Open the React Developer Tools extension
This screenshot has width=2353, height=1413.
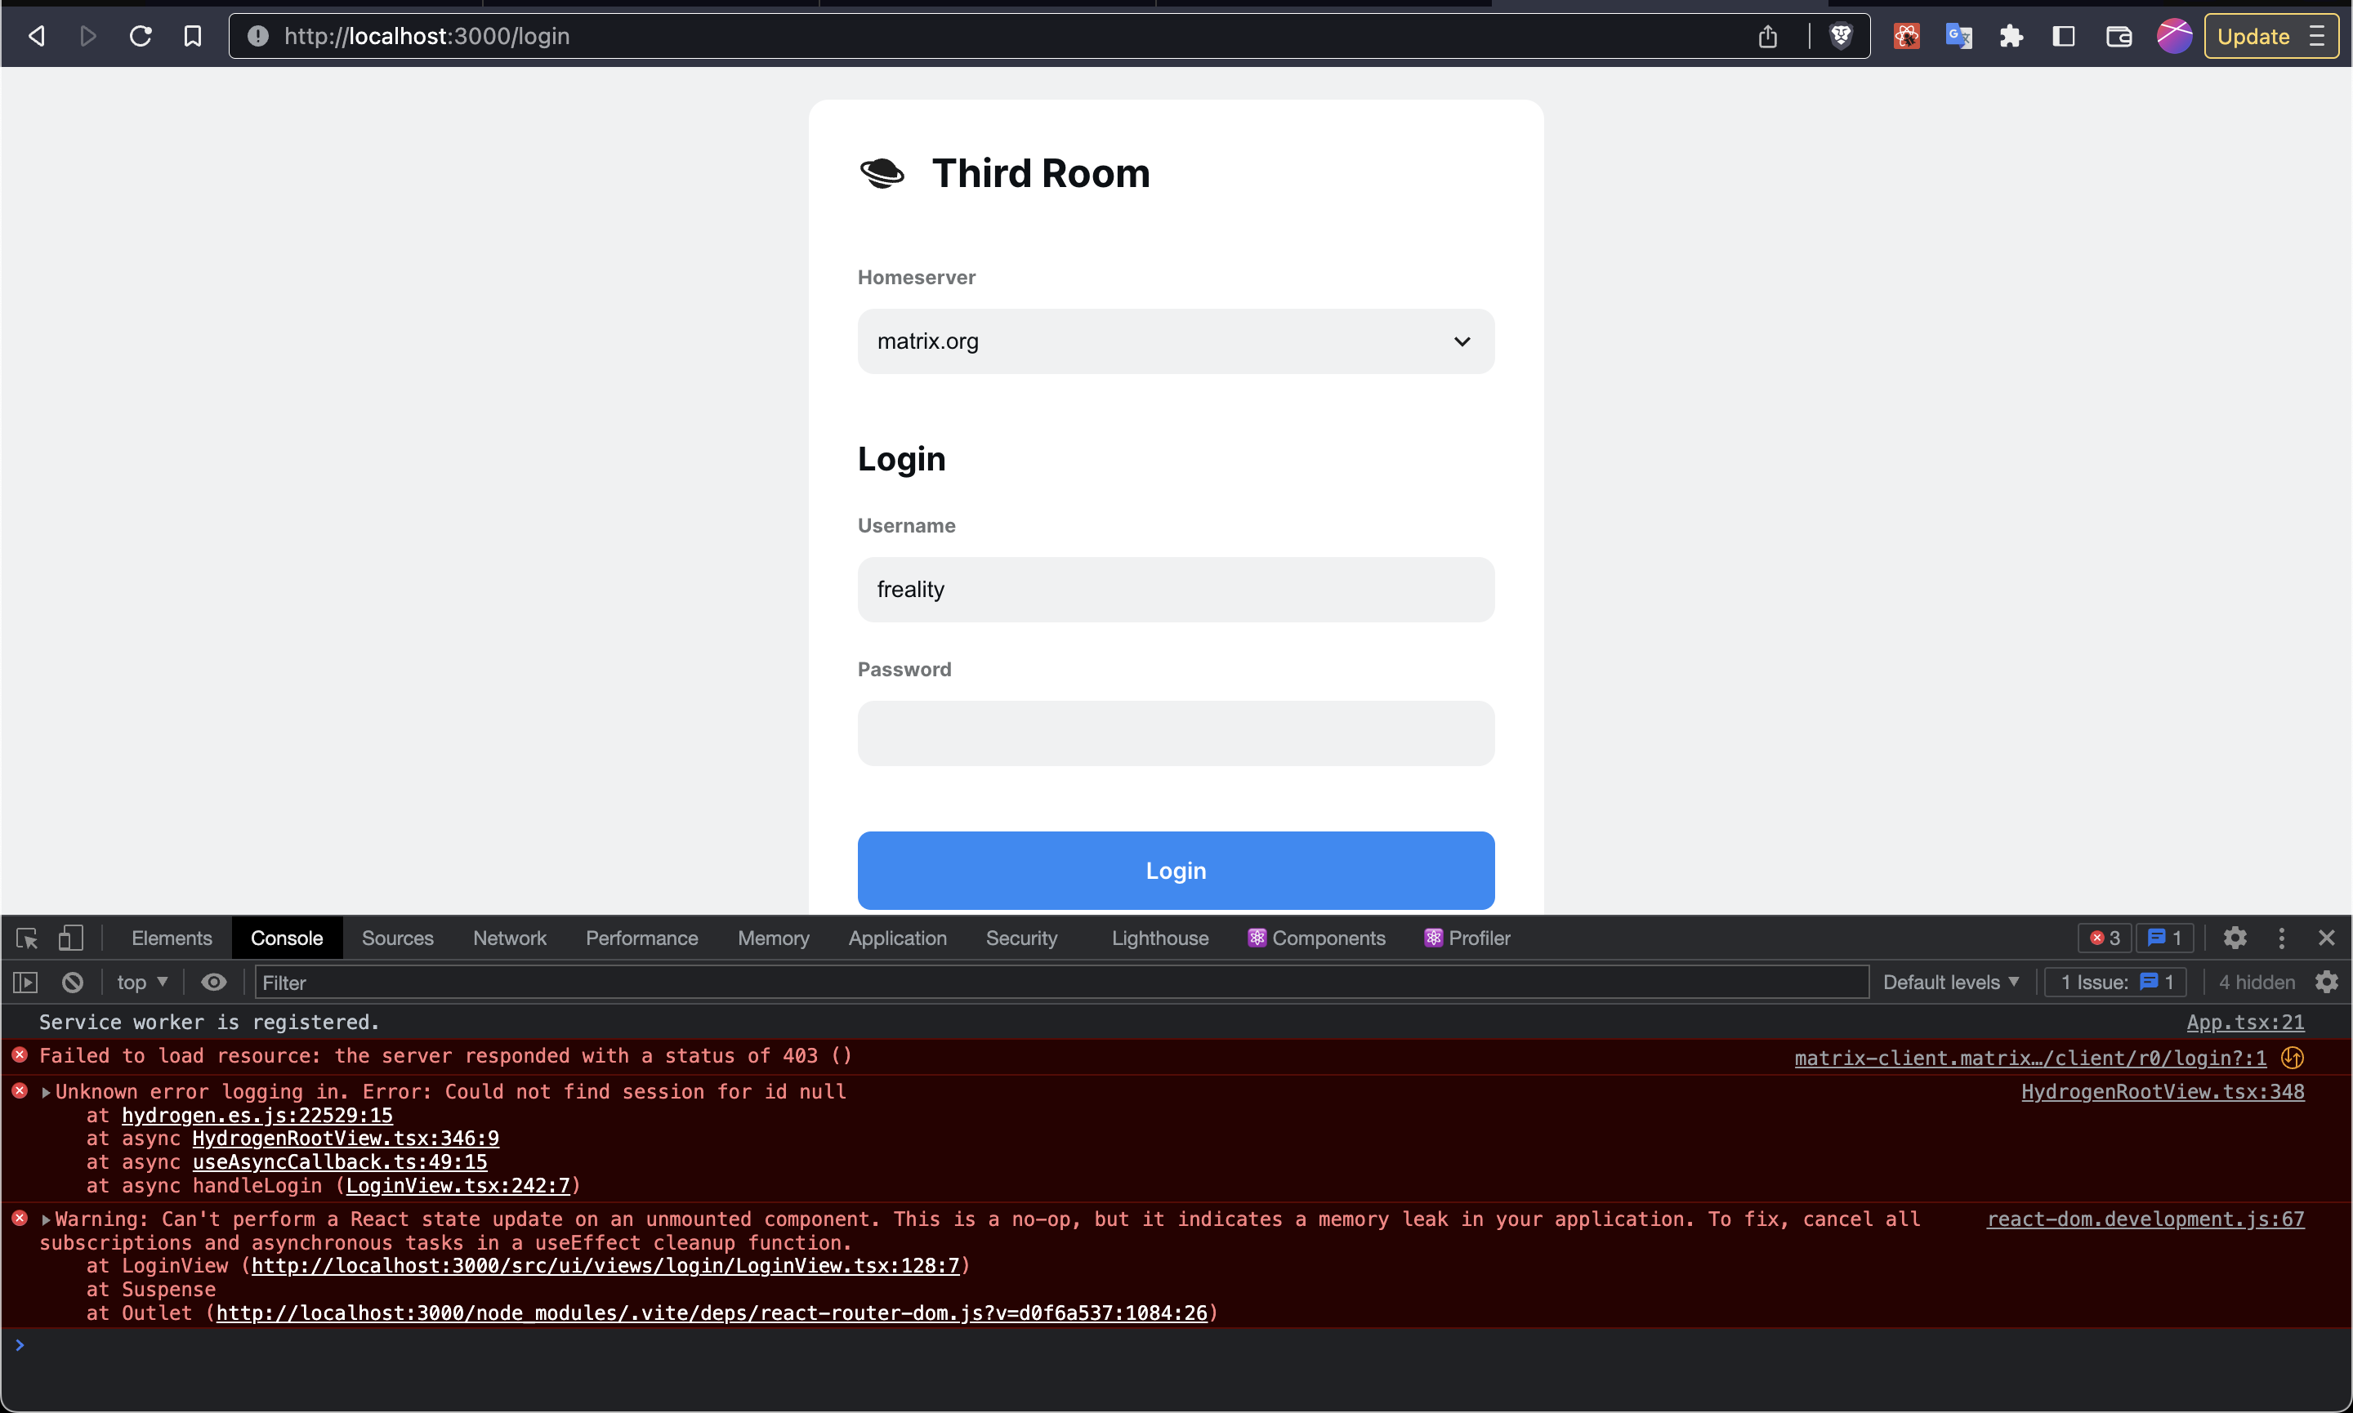[x=1905, y=35]
